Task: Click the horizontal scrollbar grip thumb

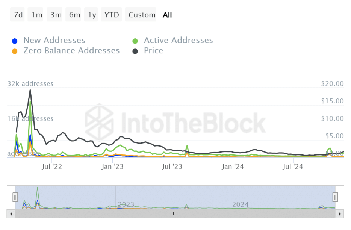Action: click(175, 213)
